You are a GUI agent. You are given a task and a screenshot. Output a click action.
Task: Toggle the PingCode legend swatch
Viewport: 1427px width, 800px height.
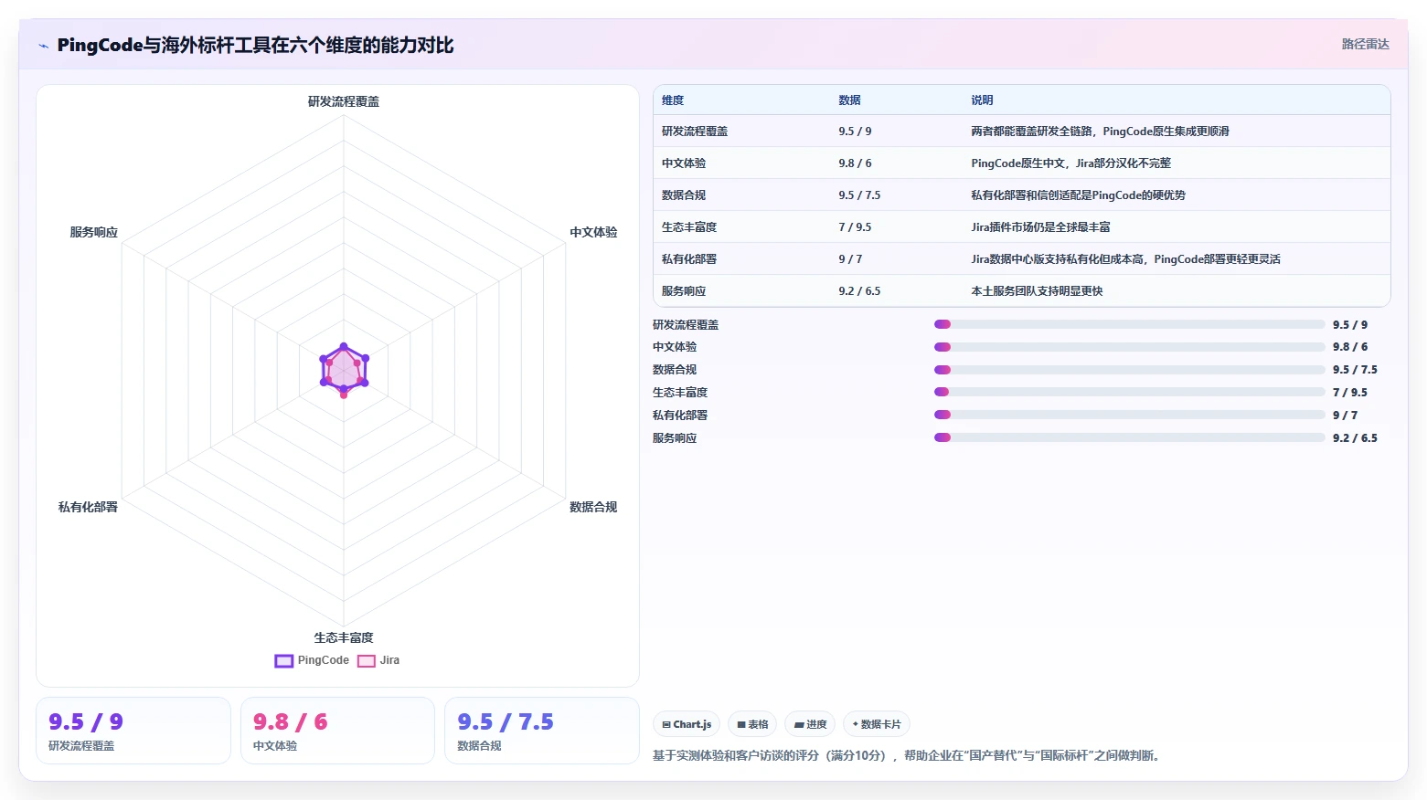coord(284,660)
